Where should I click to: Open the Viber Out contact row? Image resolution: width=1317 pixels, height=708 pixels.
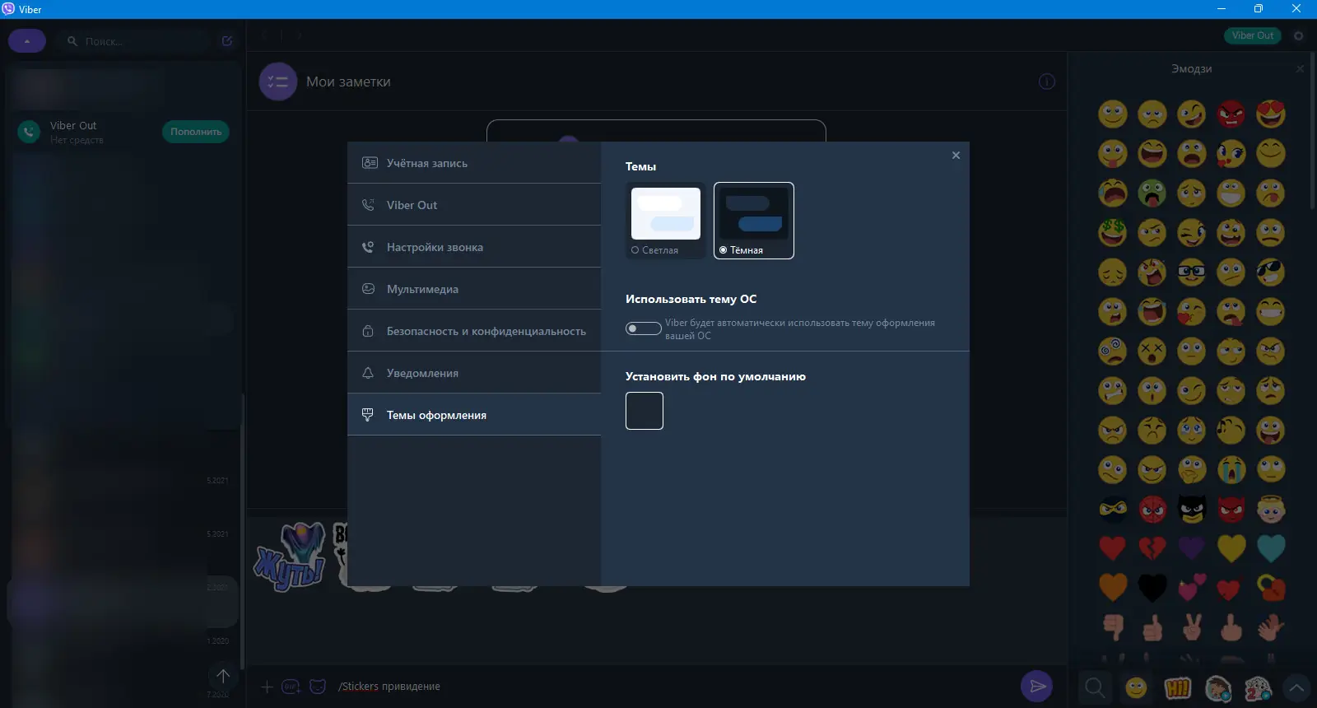[123, 132]
